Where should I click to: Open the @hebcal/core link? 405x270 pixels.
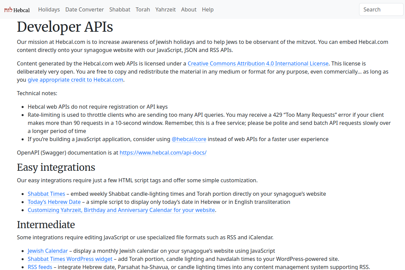click(189, 139)
